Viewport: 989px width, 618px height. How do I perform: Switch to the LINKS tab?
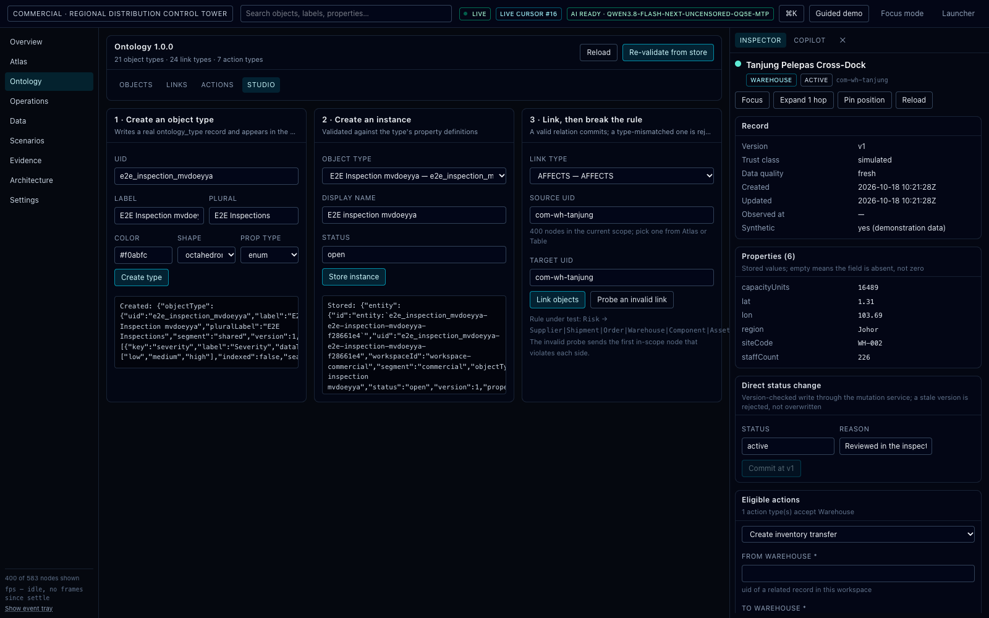pos(177,85)
